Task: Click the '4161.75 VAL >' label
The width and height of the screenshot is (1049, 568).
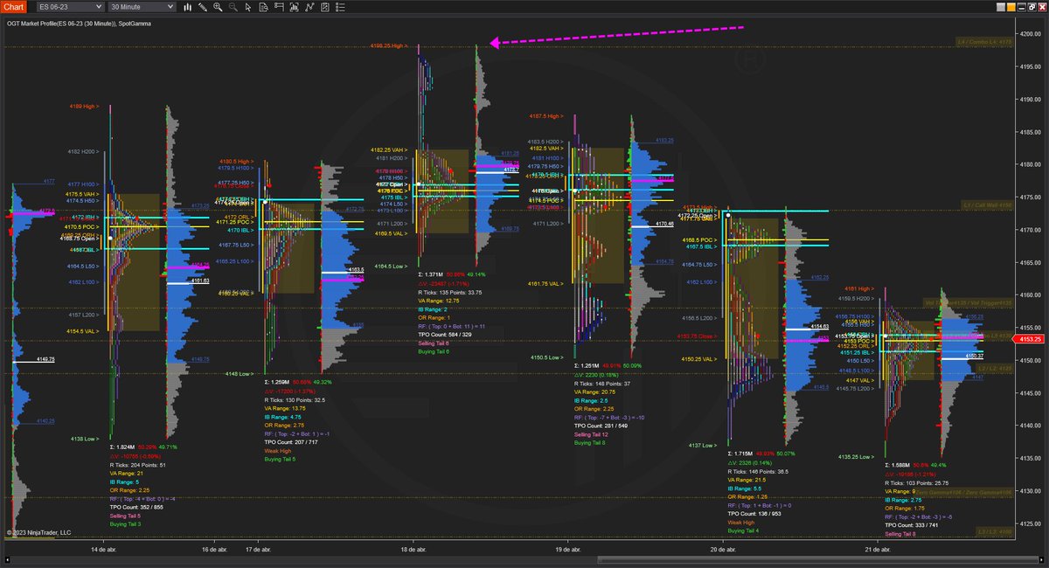Action: coord(547,283)
